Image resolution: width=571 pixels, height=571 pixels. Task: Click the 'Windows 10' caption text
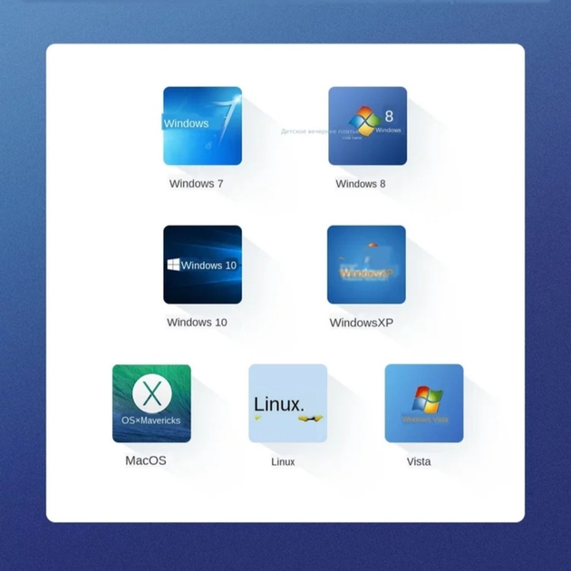[x=197, y=323]
